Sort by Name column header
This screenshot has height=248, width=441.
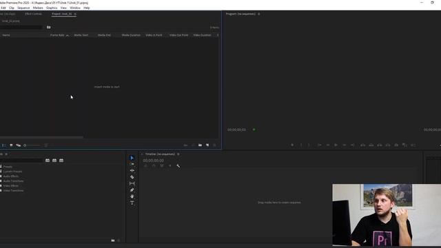point(6,35)
